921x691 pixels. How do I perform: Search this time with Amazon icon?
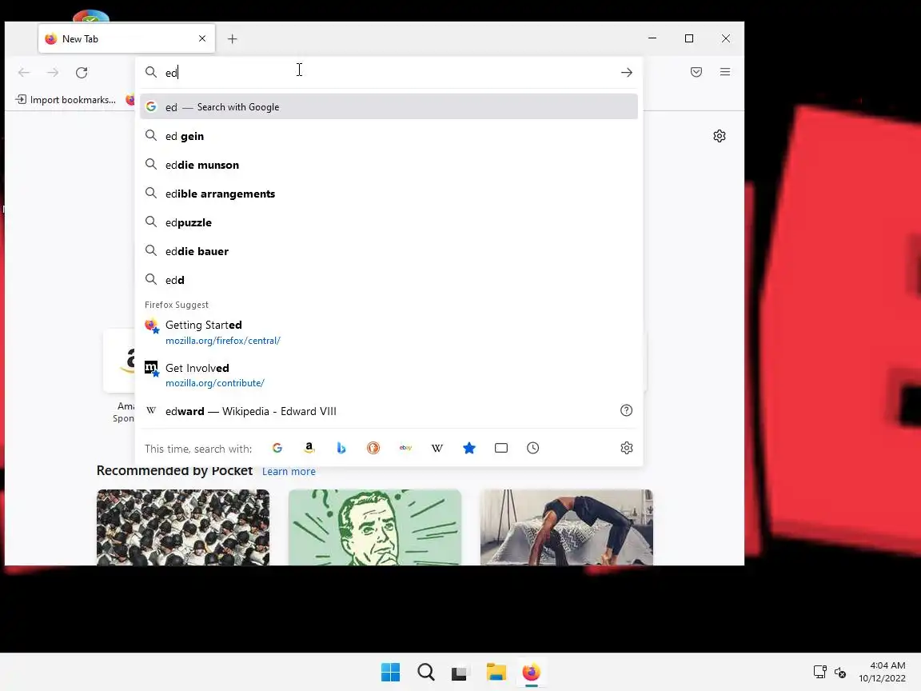[309, 449]
